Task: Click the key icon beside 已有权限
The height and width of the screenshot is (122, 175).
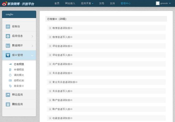Action: (x=10, y=64)
